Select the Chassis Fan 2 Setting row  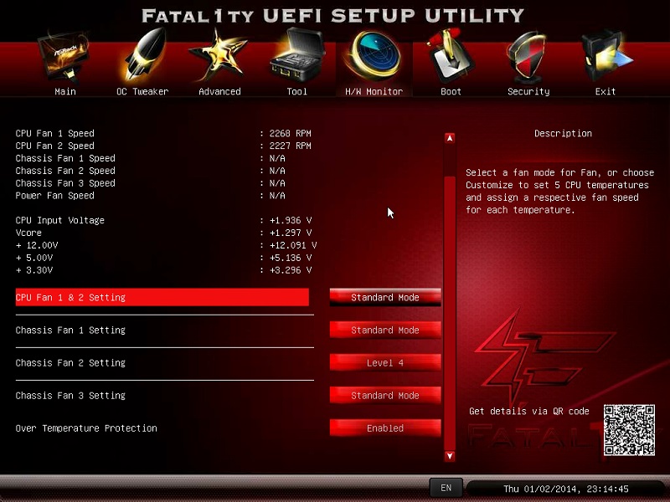click(x=162, y=362)
